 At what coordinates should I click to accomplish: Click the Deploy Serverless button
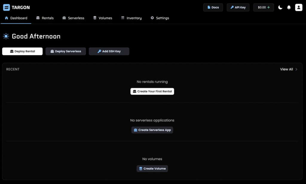65,51
